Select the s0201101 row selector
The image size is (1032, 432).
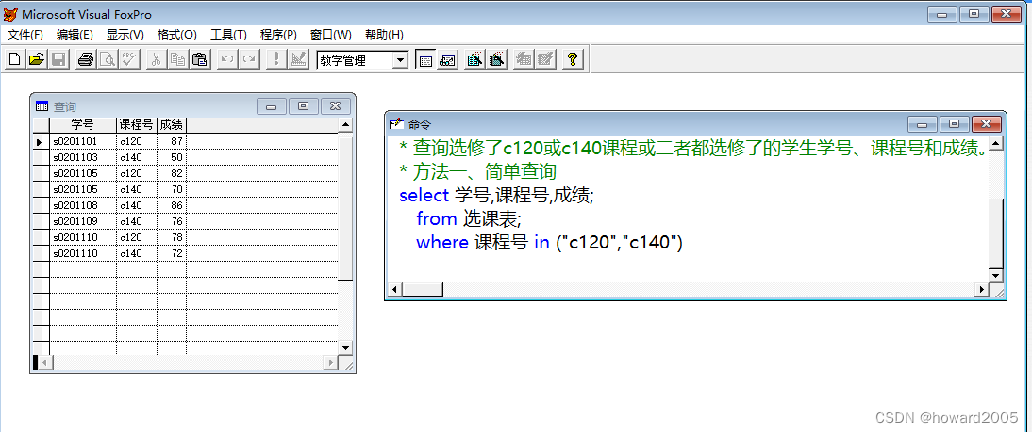pos(38,141)
